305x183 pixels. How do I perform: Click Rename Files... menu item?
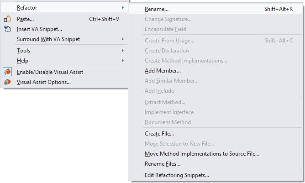click(x=162, y=164)
